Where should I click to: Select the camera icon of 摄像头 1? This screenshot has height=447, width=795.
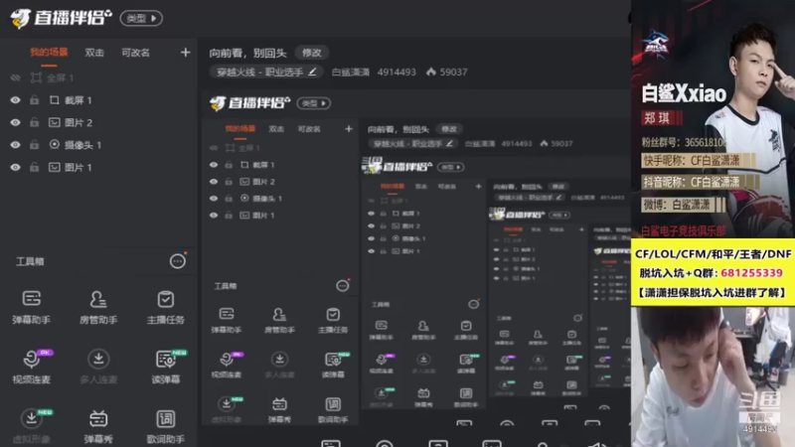(55, 144)
